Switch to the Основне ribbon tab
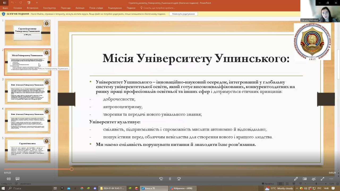Screen dimensions: 340x191 (x=18, y=8)
